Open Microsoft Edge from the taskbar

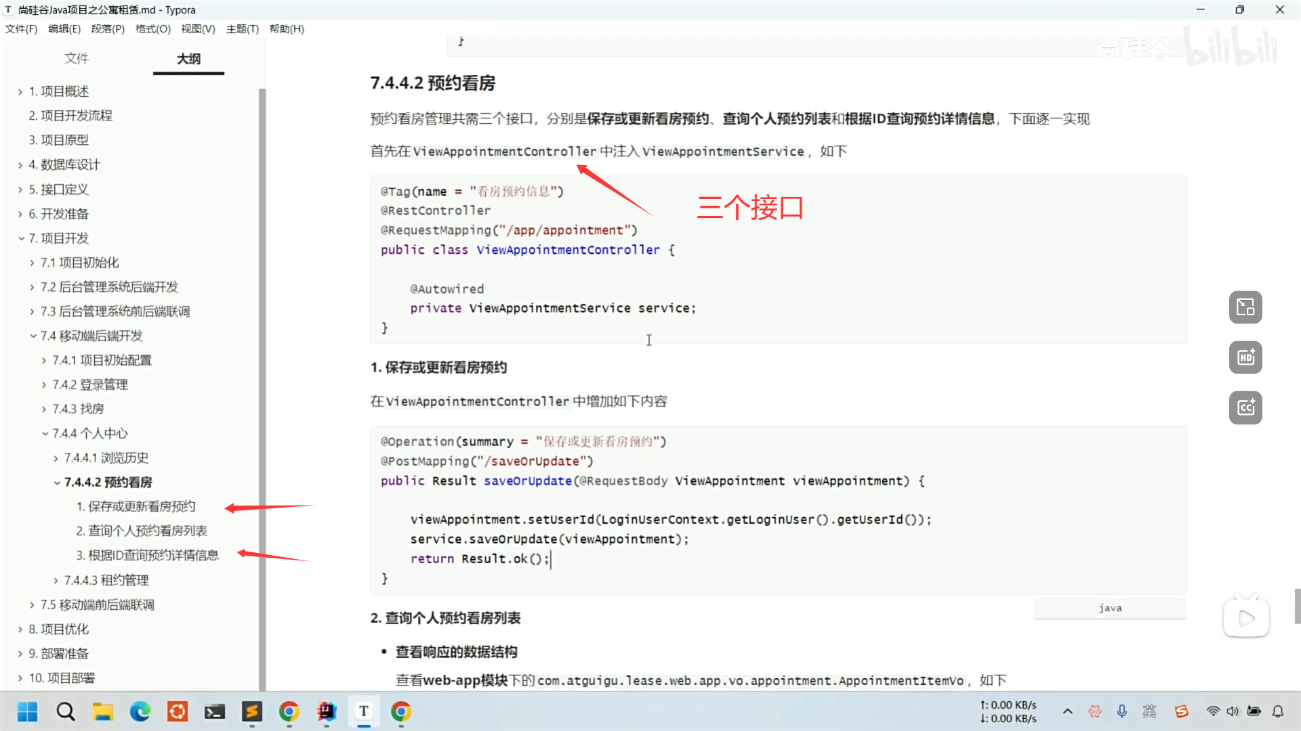pos(140,711)
